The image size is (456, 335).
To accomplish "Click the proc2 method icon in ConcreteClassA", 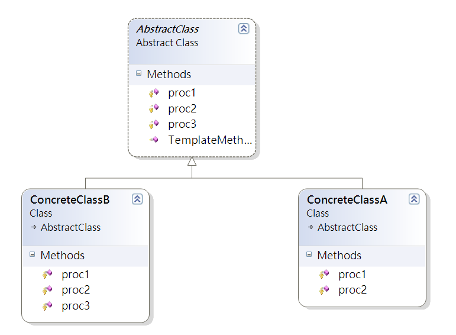I will coord(324,290).
